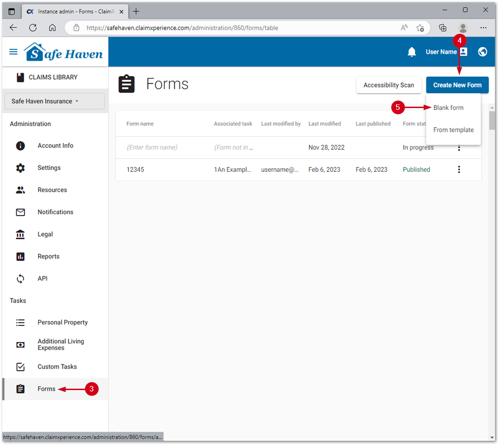This screenshot has height=445, width=499.
Task: Go to Resources section
Action: (52, 190)
